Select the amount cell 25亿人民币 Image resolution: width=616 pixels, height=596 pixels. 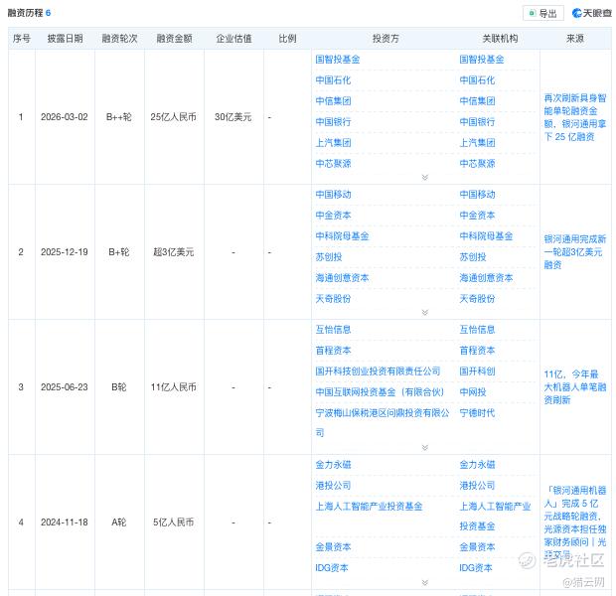pos(173,117)
